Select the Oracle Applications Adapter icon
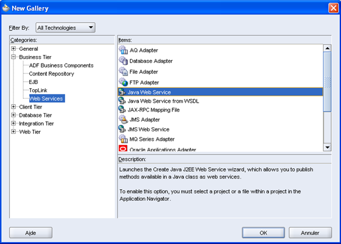The height and width of the screenshot is (244, 341). coord(123,148)
